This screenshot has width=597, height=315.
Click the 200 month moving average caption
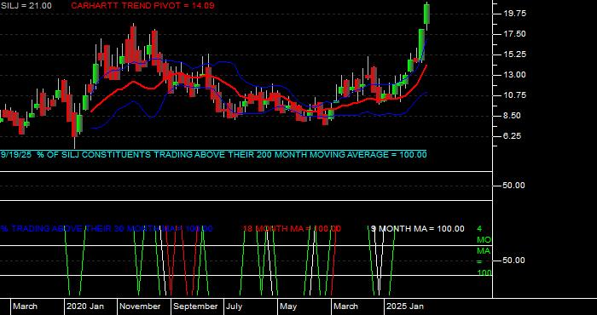click(213, 155)
